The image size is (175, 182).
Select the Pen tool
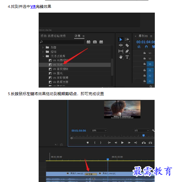click(127, 51)
